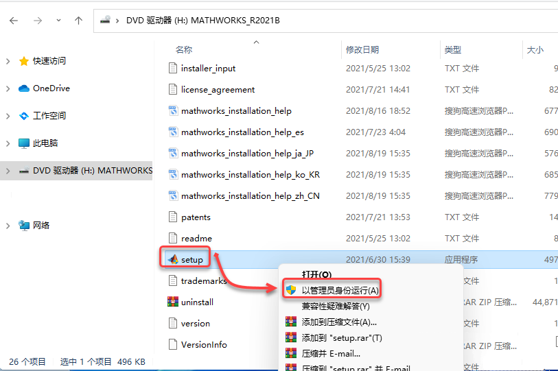Viewport: 558px width, 371px height.
Task: Click mathworks_installation_help_ko_KR file icon
Action: pyautogui.click(x=173, y=174)
